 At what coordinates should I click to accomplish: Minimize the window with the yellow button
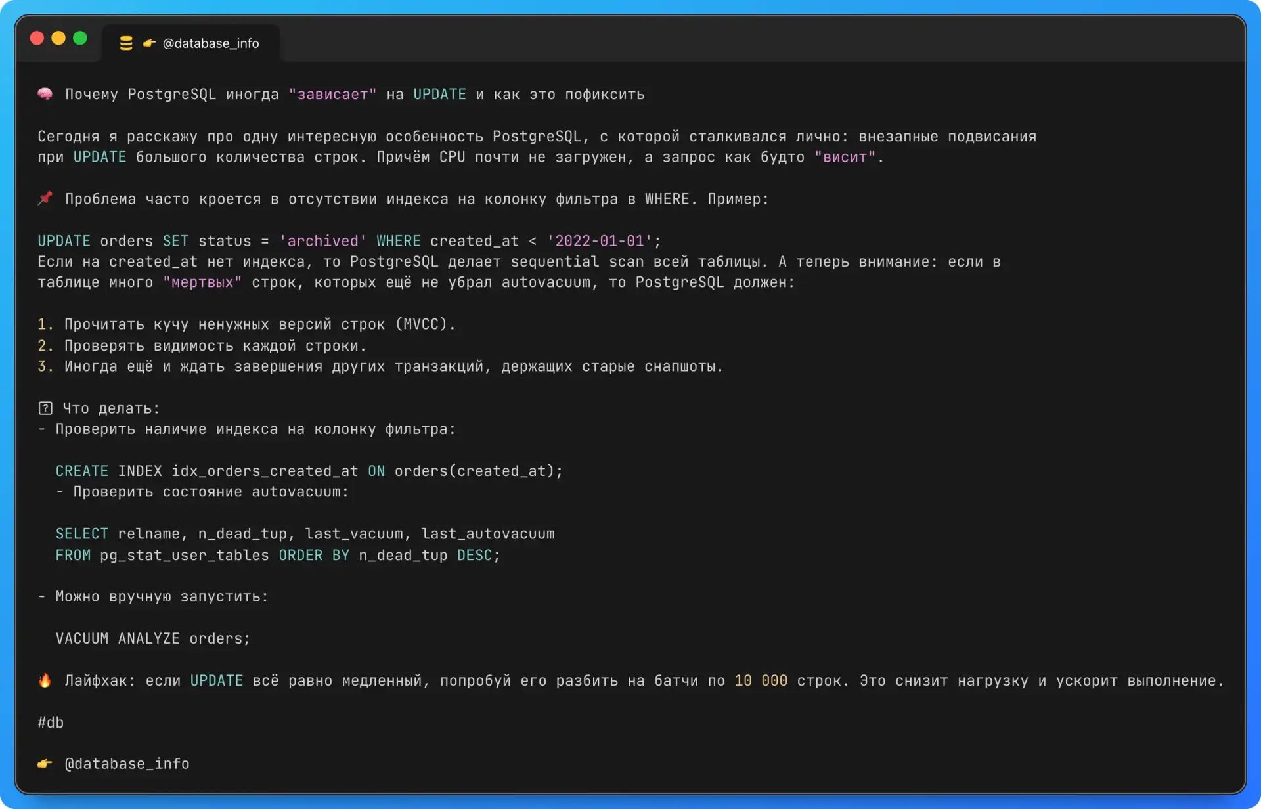click(58, 38)
